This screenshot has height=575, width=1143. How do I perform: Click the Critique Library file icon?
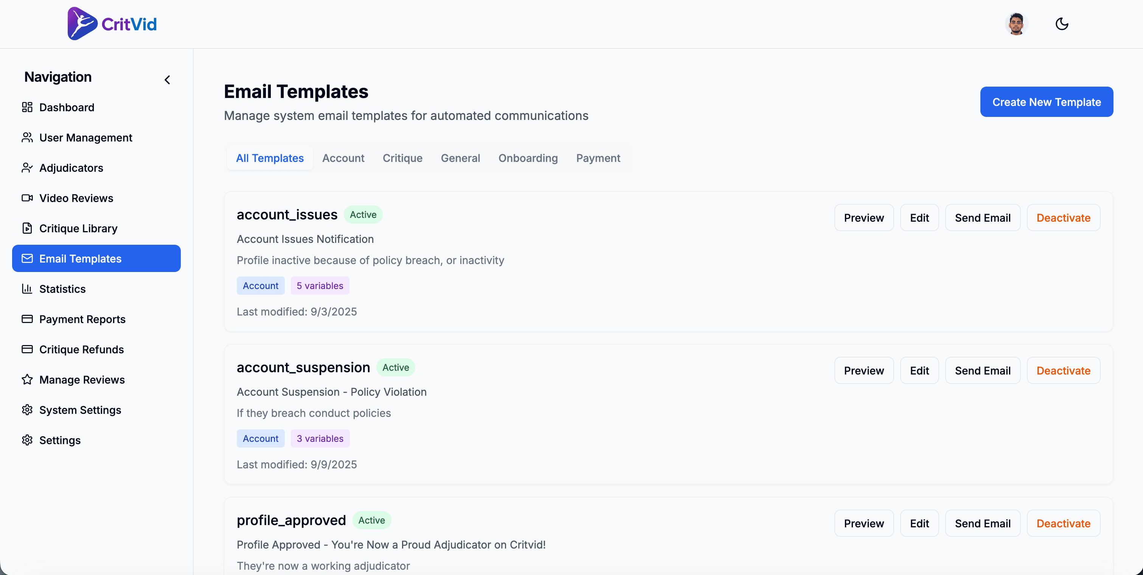click(27, 228)
